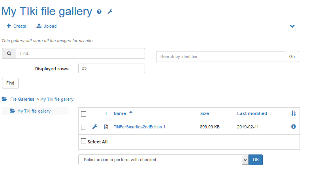This screenshot has height=175, width=309.
Task: Check the header checkbox in file table
Action: pos(83,114)
